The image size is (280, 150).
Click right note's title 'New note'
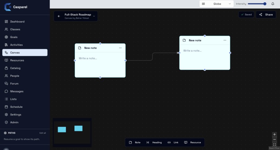pos(195,41)
